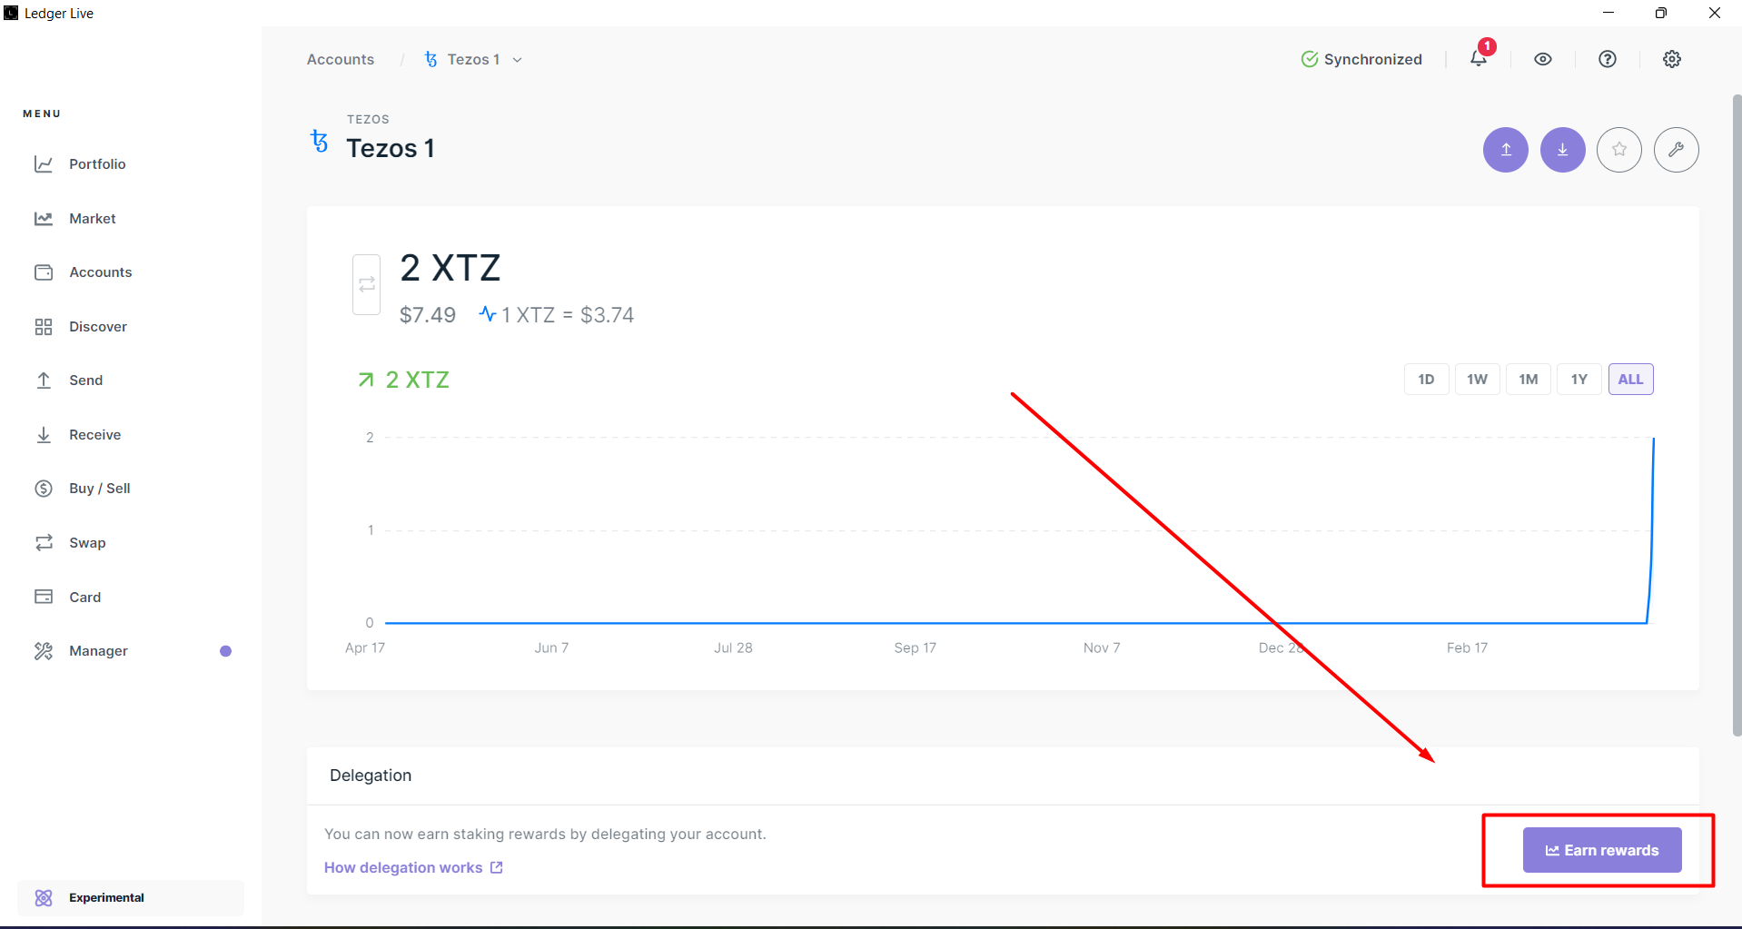1742x929 pixels.
Task: Click the Tezos logo next to account name
Action: pyautogui.click(x=320, y=141)
